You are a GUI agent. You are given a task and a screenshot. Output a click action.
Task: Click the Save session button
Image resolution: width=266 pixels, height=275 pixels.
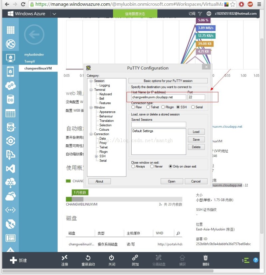click(196, 139)
